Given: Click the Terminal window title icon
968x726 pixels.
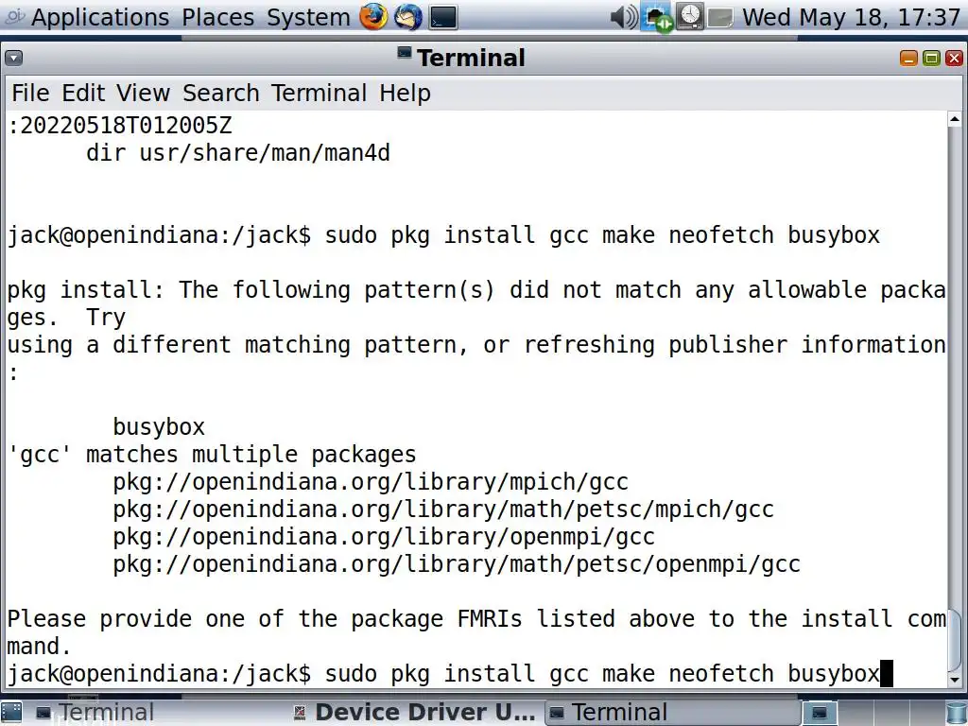Looking at the screenshot, I should [405, 53].
